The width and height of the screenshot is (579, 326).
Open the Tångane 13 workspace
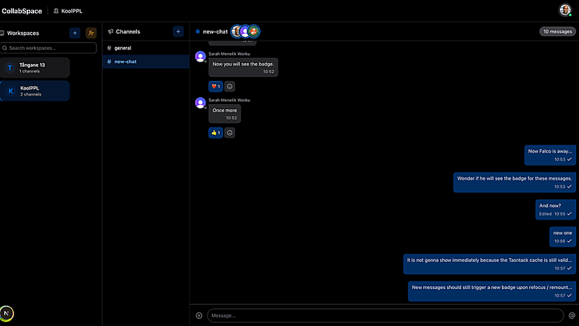click(35, 68)
